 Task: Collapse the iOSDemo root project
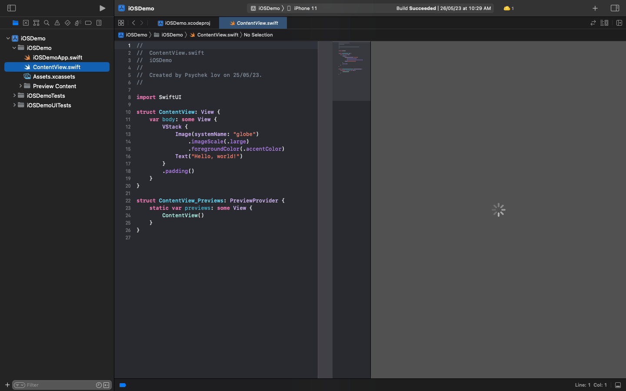pyautogui.click(x=8, y=38)
